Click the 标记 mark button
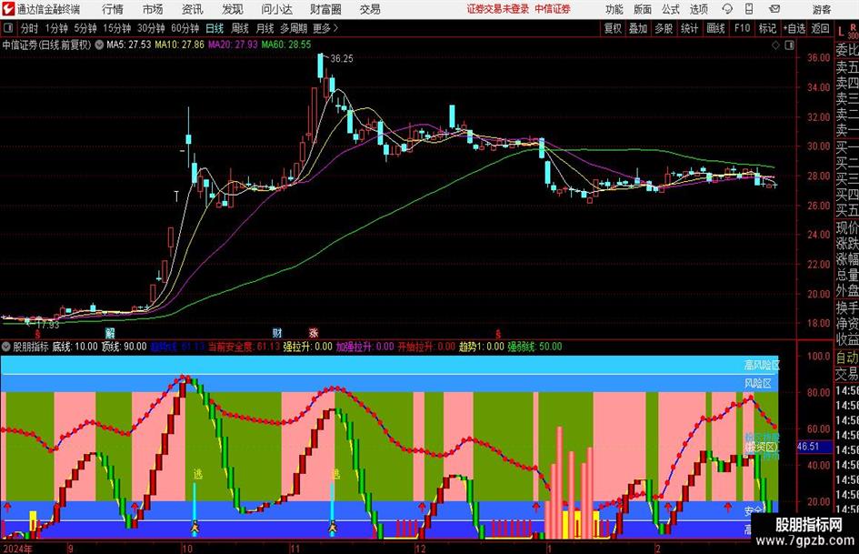The image size is (859, 554). [767, 28]
